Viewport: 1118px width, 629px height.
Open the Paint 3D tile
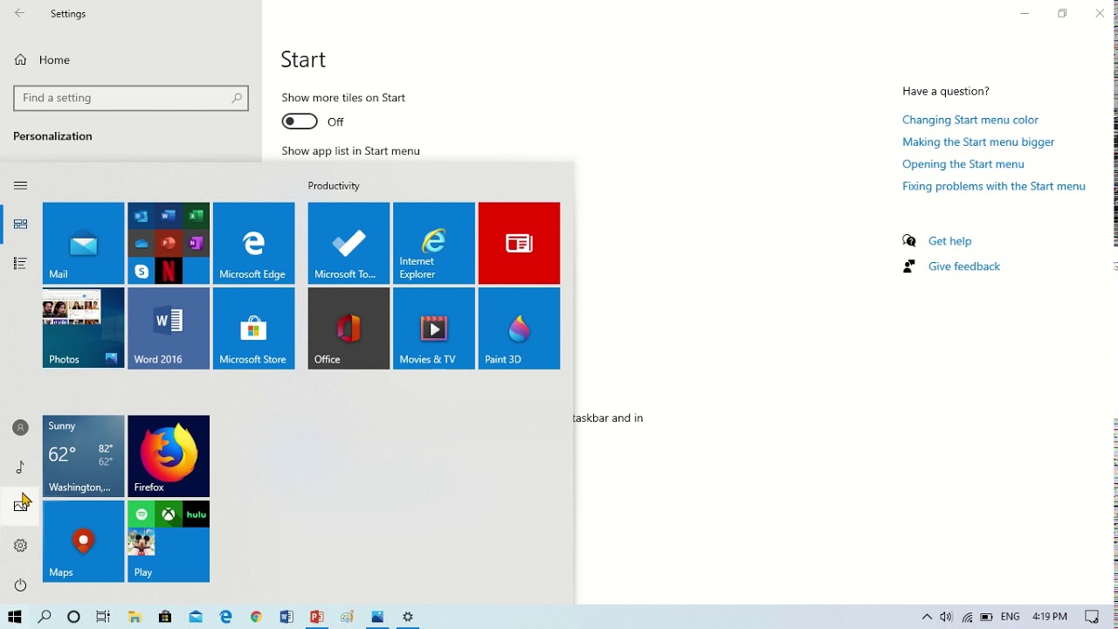tap(519, 328)
